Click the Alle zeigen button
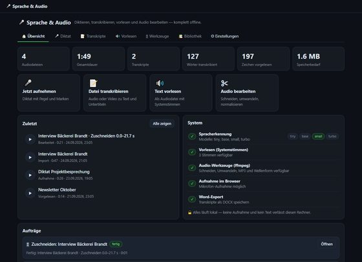362x262 pixels. pyautogui.click(x=162, y=123)
